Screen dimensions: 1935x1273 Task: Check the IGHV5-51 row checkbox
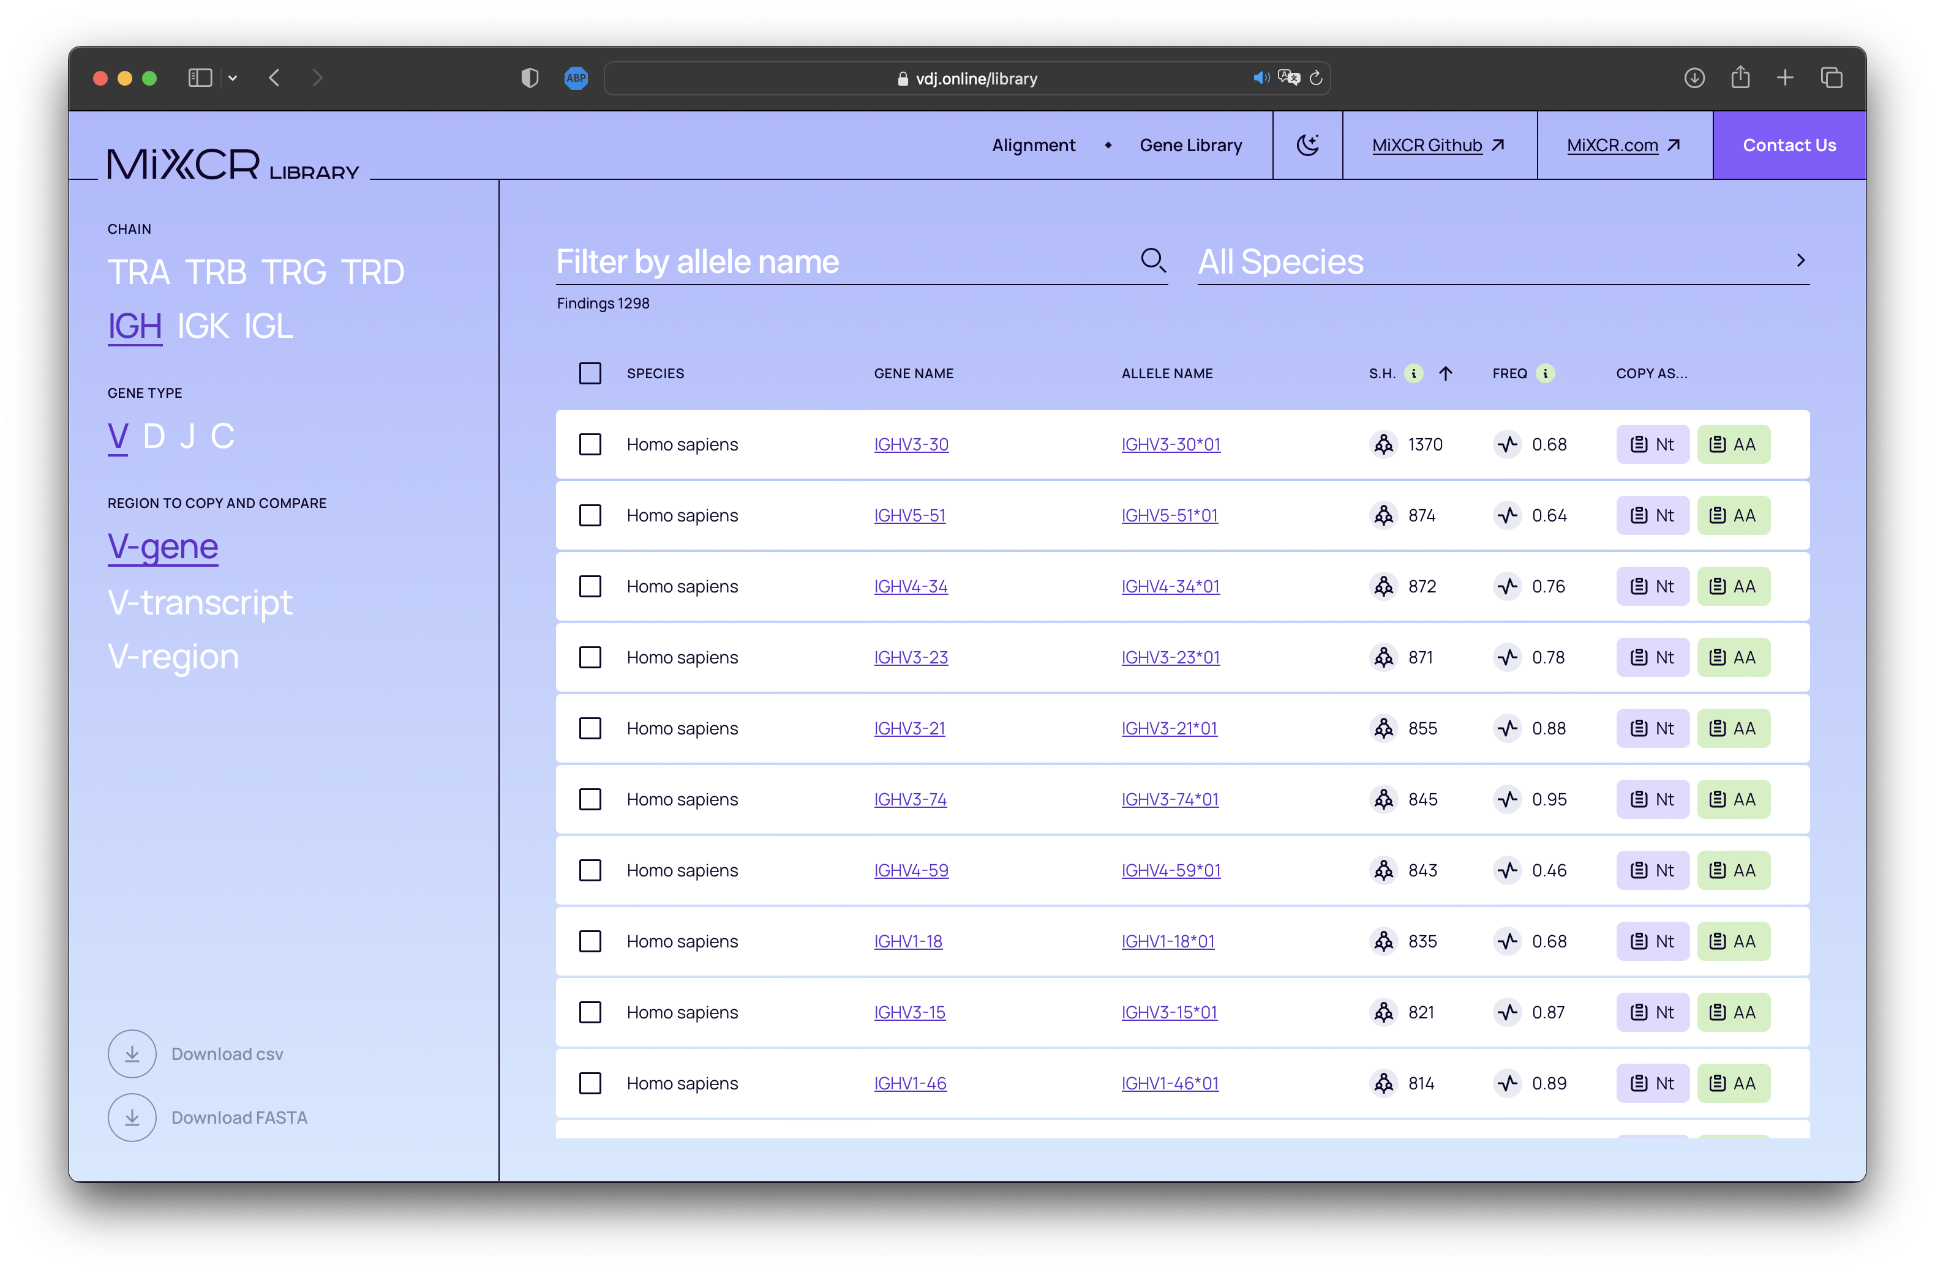tap(590, 516)
